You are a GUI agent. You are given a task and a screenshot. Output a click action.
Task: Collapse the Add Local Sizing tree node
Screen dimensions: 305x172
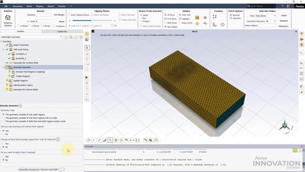[x=3, y=49]
